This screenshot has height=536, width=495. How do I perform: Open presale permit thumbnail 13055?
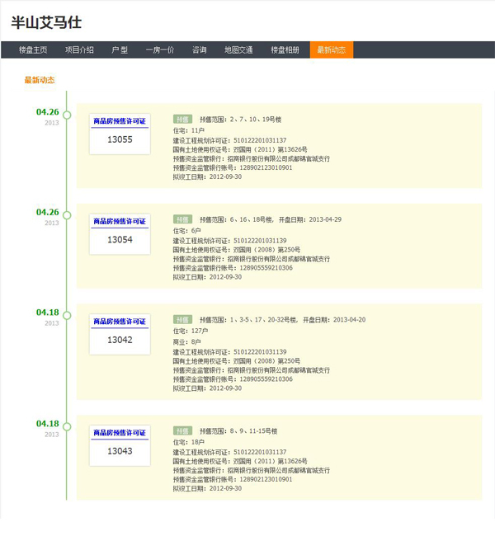click(x=120, y=134)
